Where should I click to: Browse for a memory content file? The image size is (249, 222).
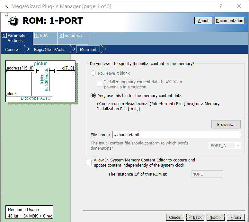(226, 124)
